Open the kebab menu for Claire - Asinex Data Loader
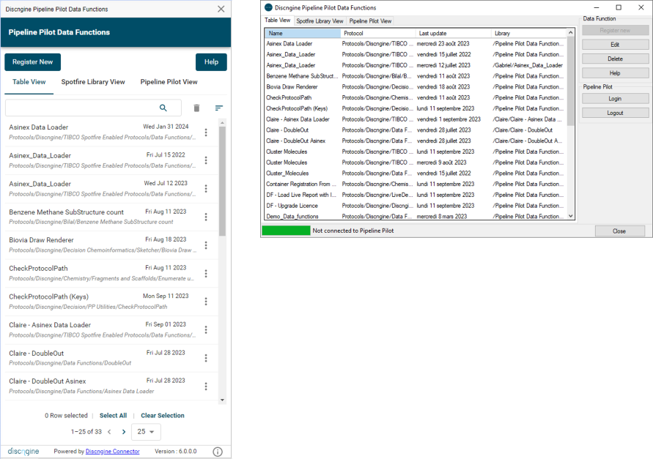 point(206,329)
